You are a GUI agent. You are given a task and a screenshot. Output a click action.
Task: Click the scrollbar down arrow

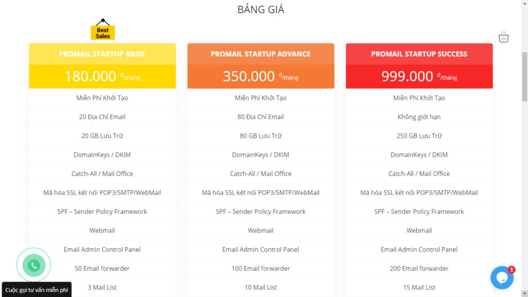(x=524, y=293)
